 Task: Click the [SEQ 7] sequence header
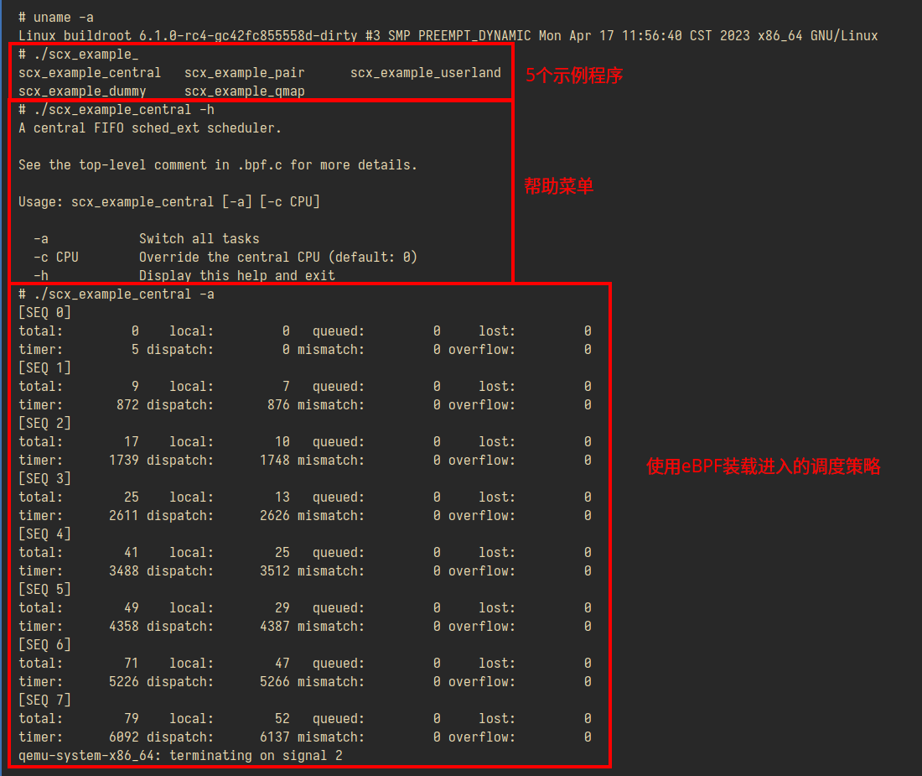click(x=44, y=700)
